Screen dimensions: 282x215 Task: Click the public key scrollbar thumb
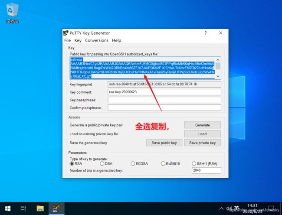click(x=218, y=66)
